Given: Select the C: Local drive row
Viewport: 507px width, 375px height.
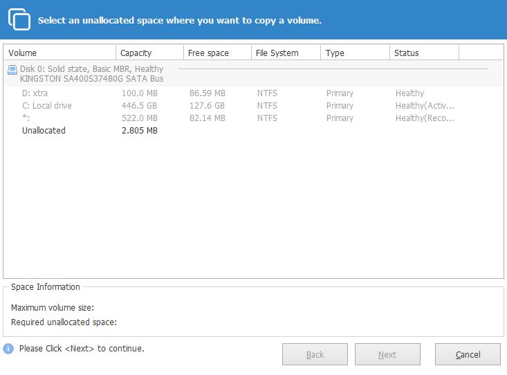Looking at the screenshot, I should 253,105.
